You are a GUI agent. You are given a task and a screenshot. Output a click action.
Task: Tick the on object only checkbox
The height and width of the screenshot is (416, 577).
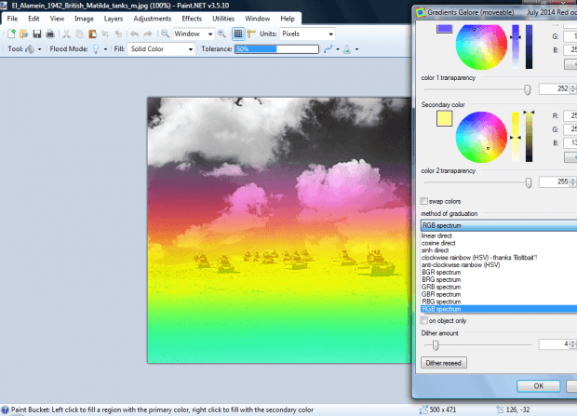coord(424,320)
